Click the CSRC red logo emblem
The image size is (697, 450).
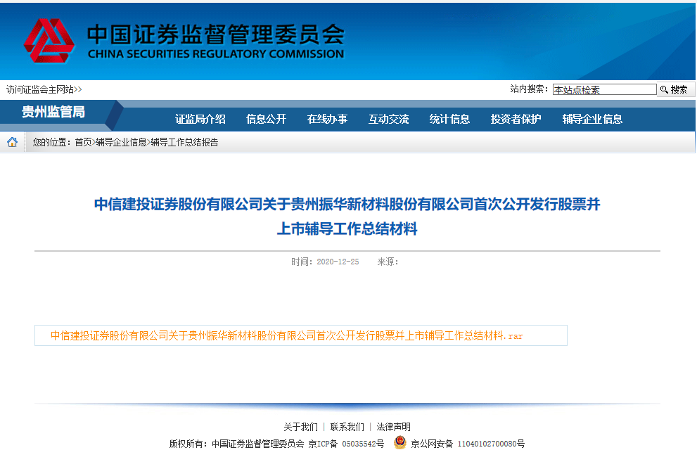(49, 41)
